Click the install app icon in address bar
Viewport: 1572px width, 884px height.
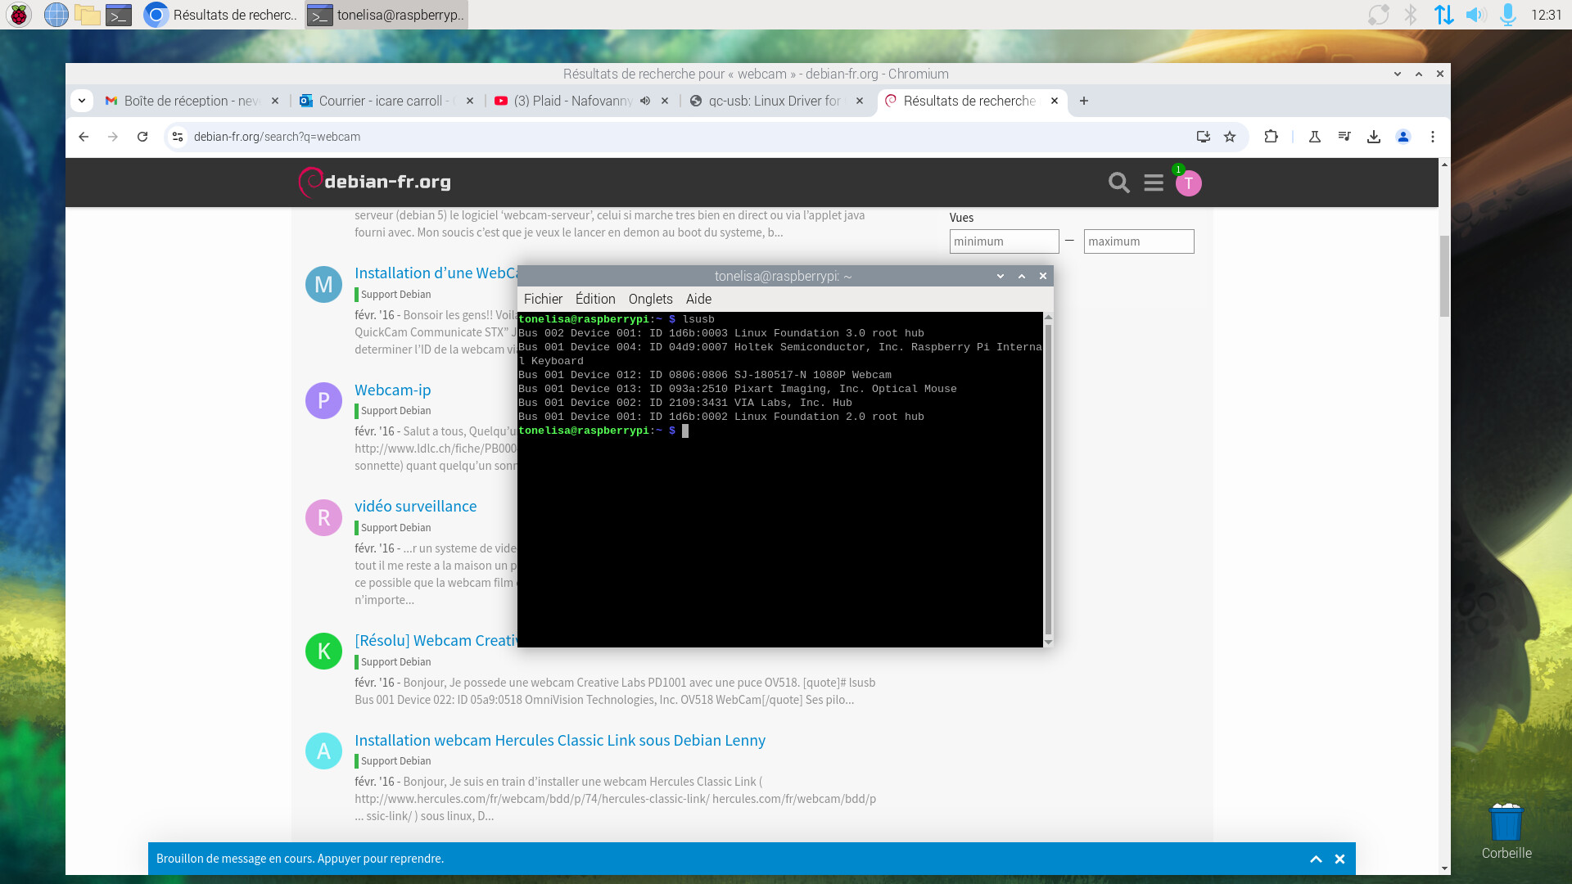(1204, 137)
